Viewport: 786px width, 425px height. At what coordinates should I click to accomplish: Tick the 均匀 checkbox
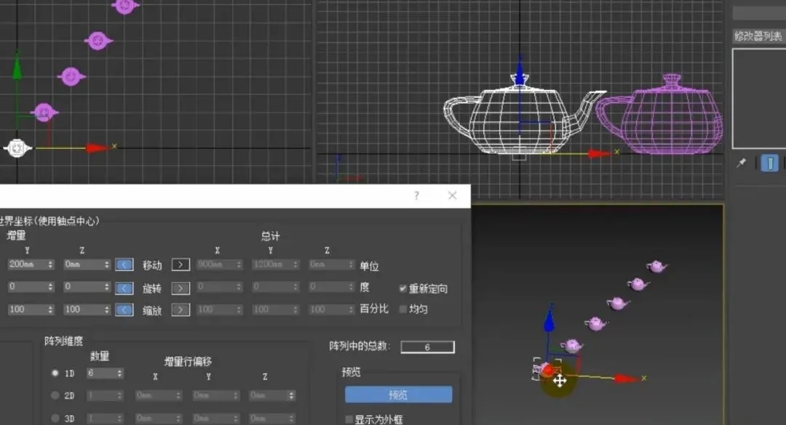tap(403, 309)
